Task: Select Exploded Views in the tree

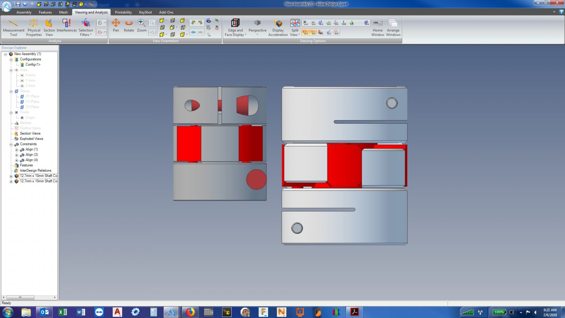Action: (x=31, y=139)
